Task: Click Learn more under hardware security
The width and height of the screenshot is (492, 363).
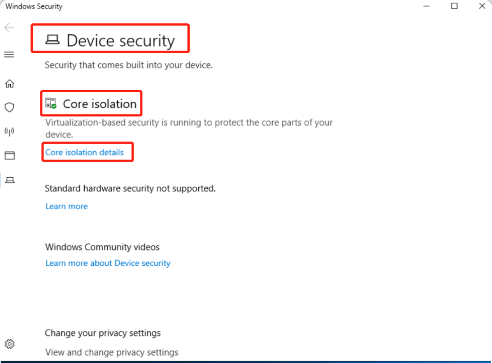Action: click(x=66, y=206)
